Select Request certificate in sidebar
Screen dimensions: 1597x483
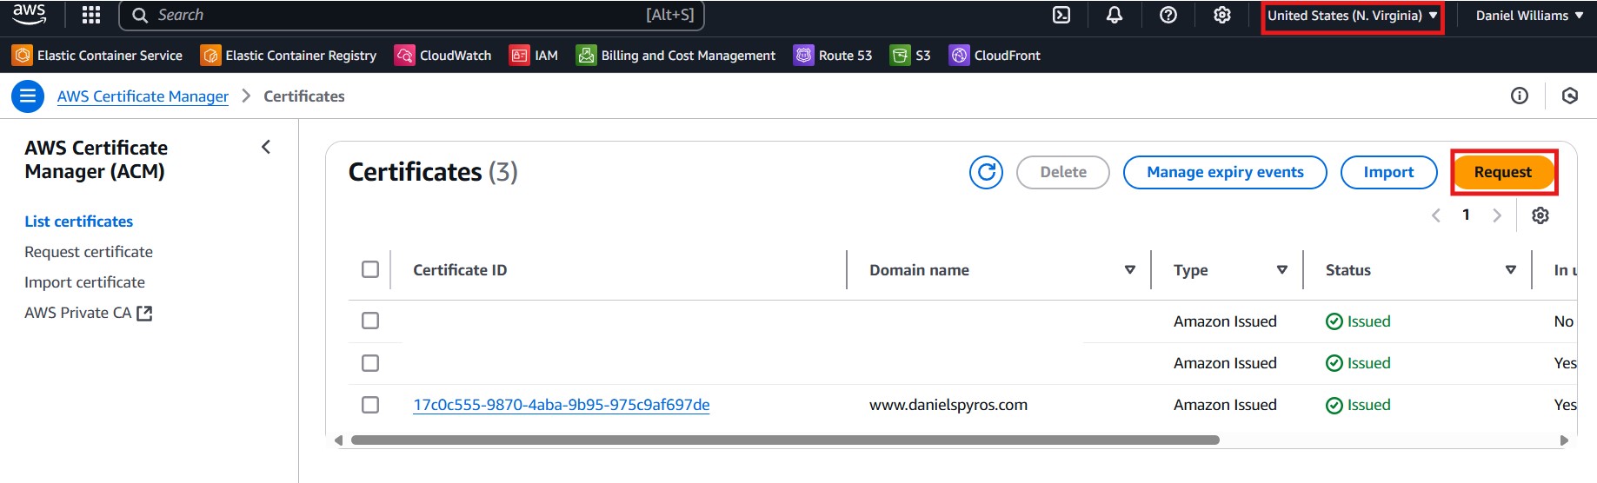[x=89, y=252]
